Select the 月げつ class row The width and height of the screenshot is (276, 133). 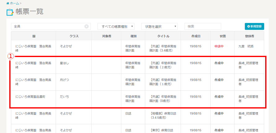[x=64, y=80]
